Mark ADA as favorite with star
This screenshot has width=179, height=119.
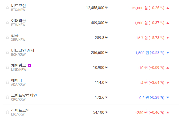click(7, 82)
